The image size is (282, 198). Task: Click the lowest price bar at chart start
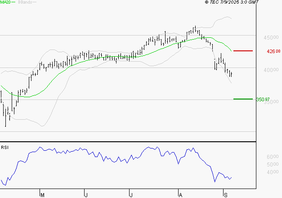tap(6, 126)
